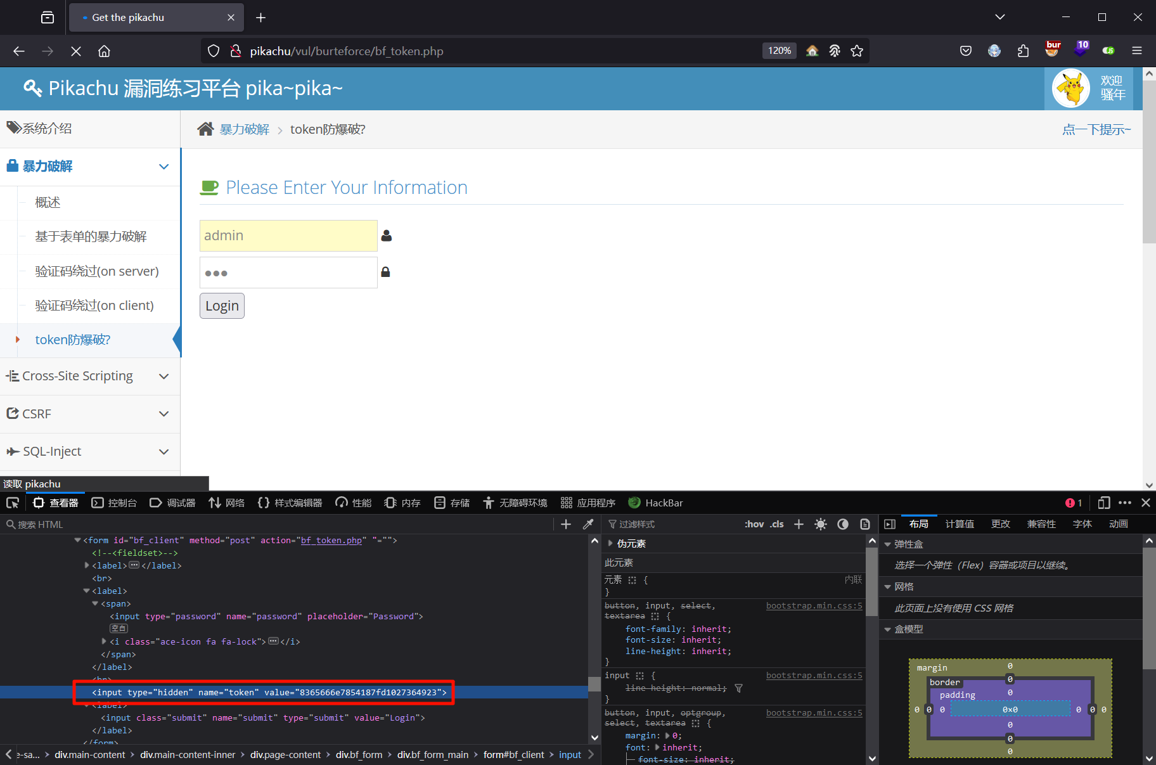Click the 过滤样式 filter styles field
1156x765 pixels.
point(672,524)
